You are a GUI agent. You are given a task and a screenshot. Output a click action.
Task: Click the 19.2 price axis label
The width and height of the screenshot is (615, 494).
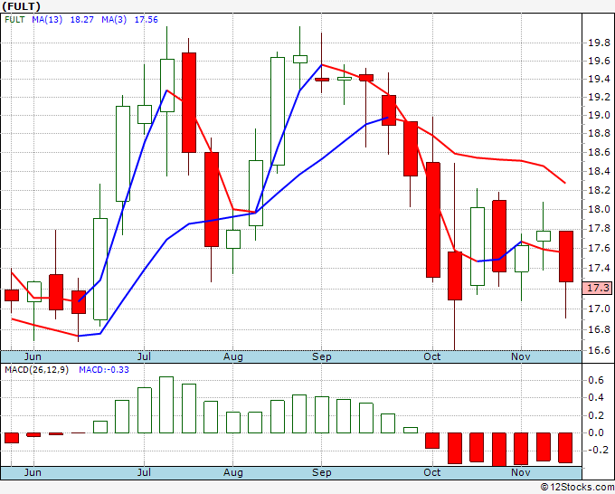point(599,97)
